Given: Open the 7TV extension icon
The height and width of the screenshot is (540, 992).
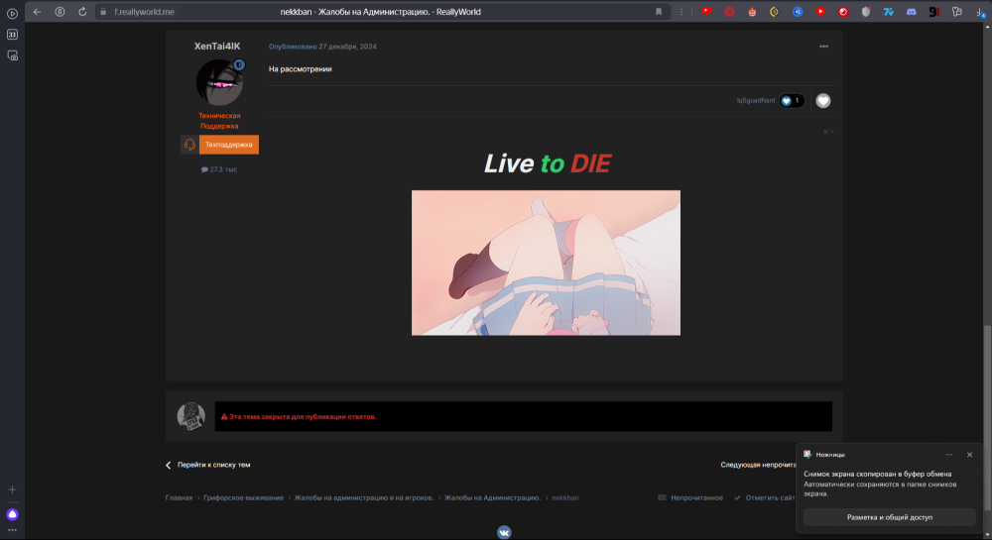Looking at the screenshot, I should [888, 11].
